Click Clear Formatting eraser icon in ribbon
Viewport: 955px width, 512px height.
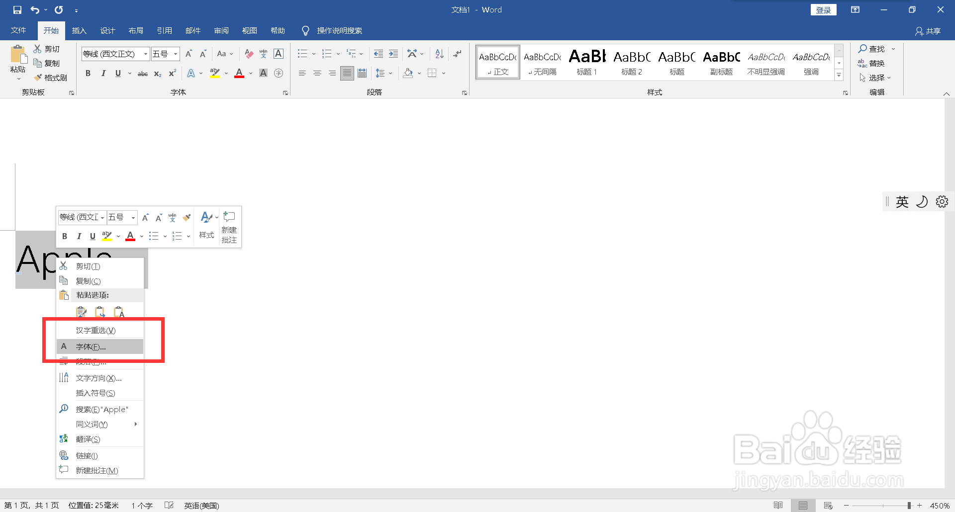tap(249, 54)
